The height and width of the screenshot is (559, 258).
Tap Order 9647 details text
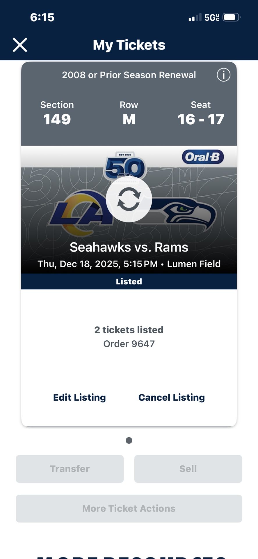129,344
